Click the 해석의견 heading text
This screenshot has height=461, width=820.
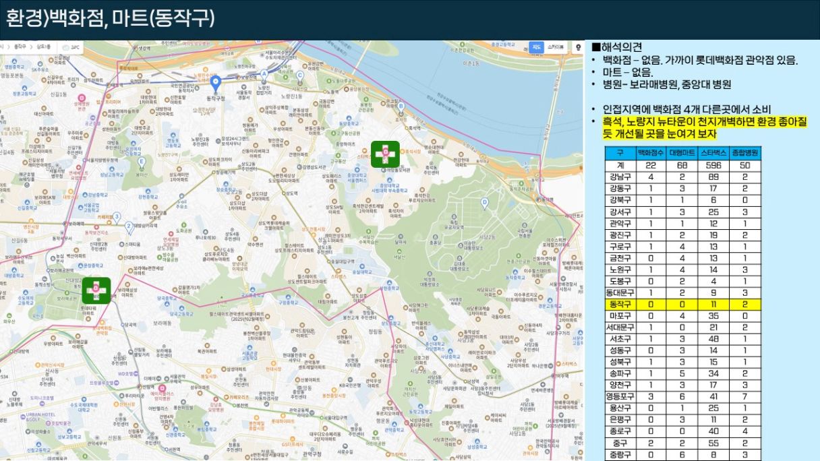pyautogui.click(x=621, y=47)
